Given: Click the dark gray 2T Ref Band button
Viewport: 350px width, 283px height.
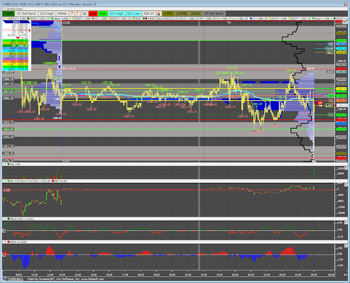Looking at the screenshot, I should click(x=214, y=13).
